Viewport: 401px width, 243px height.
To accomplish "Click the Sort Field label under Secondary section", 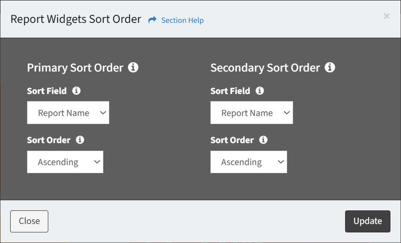I will click(230, 91).
